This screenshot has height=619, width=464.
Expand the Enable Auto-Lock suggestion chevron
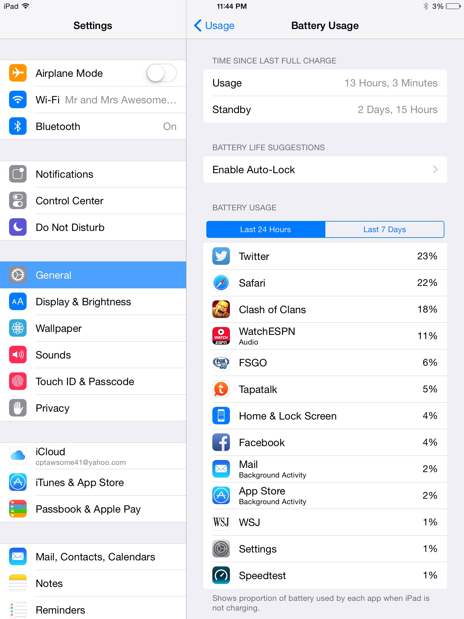coord(435,169)
